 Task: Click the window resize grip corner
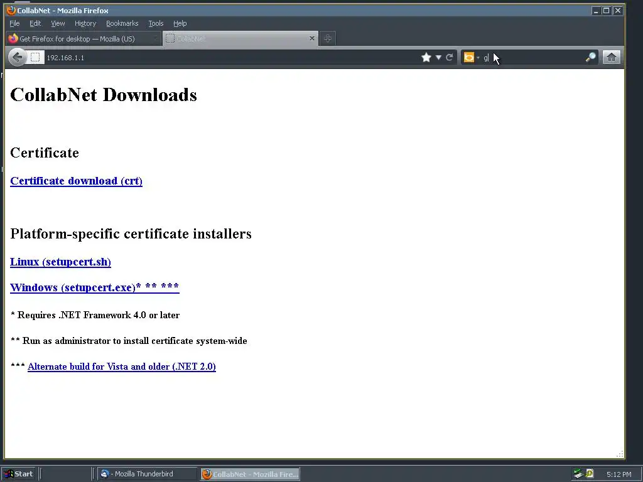click(620, 454)
